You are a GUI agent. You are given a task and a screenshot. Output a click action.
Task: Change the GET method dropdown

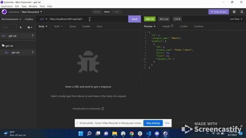click(x=43, y=19)
